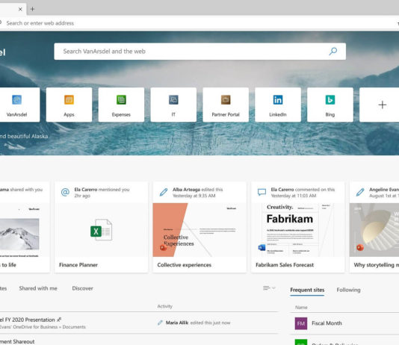399x345 pixels.
Task: Open the list view options dropdown
Action: [x=269, y=288]
